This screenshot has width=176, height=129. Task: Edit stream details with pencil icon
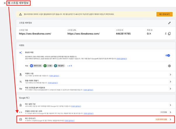(169, 23)
